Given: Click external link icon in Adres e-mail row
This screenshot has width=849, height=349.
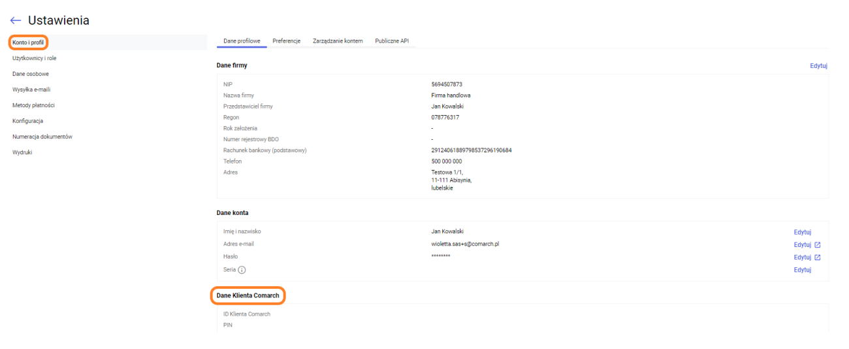Looking at the screenshot, I should pos(818,245).
